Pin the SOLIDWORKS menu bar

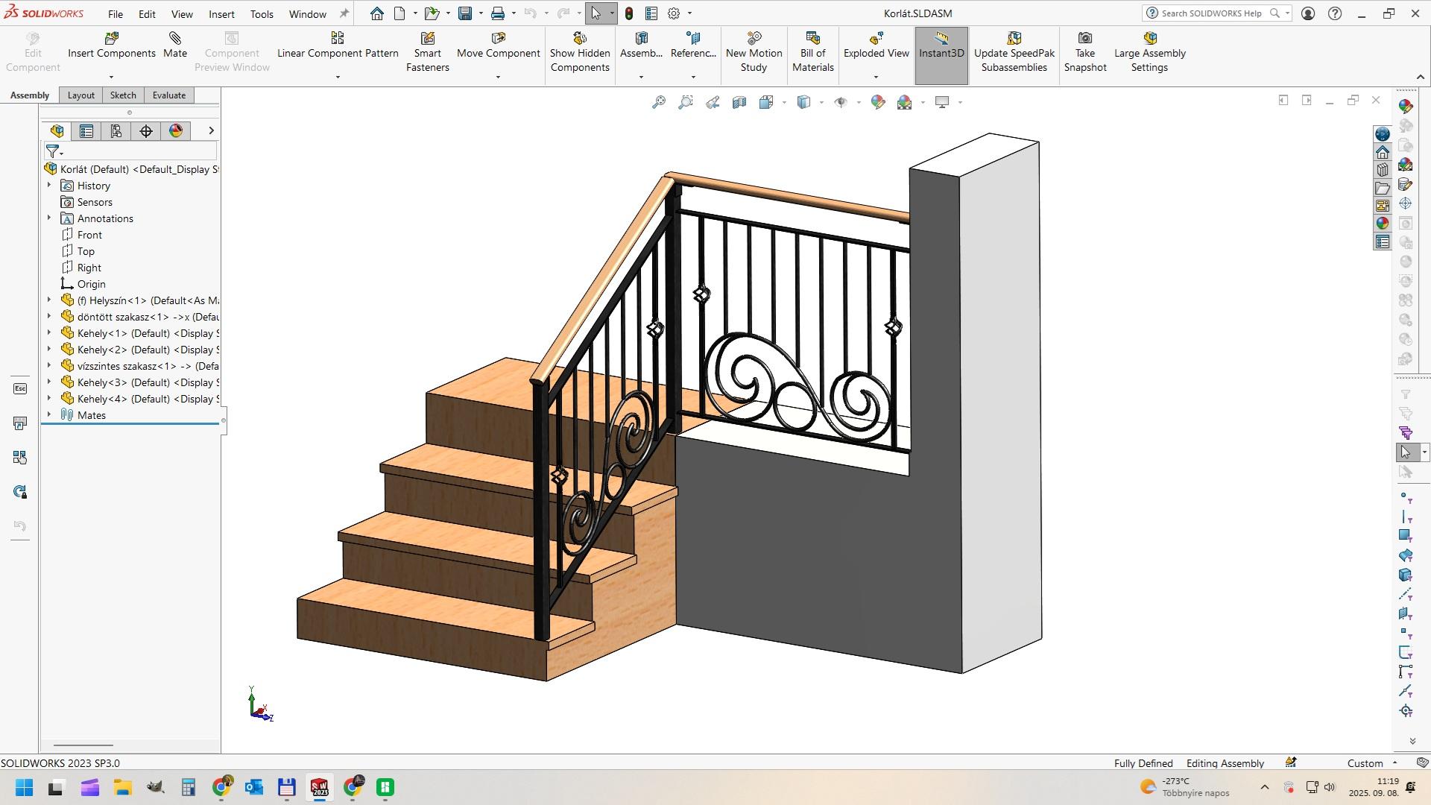[x=344, y=13]
